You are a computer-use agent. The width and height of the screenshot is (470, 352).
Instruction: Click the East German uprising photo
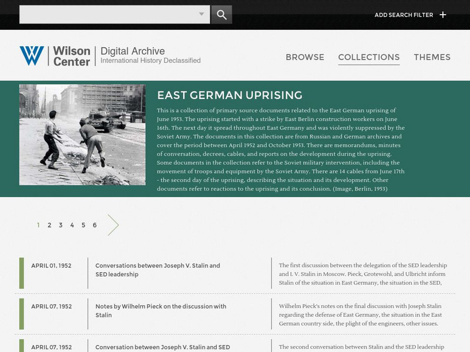point(82,135)
